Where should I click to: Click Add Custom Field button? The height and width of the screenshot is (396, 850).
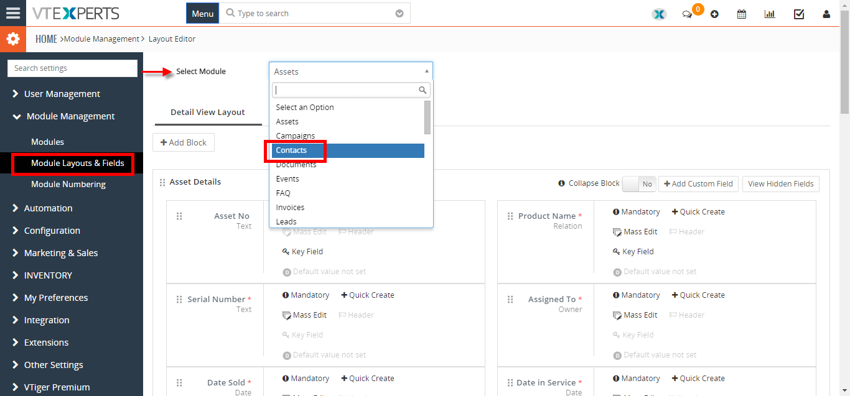click(x=698, y=184)
